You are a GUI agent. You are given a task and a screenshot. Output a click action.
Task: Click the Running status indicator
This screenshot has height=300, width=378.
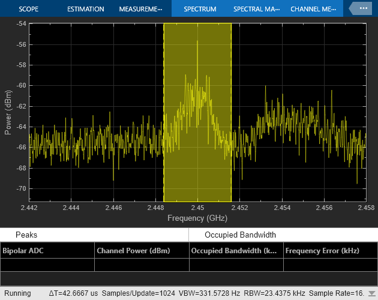pyautogui.click(x=17, y=293)
